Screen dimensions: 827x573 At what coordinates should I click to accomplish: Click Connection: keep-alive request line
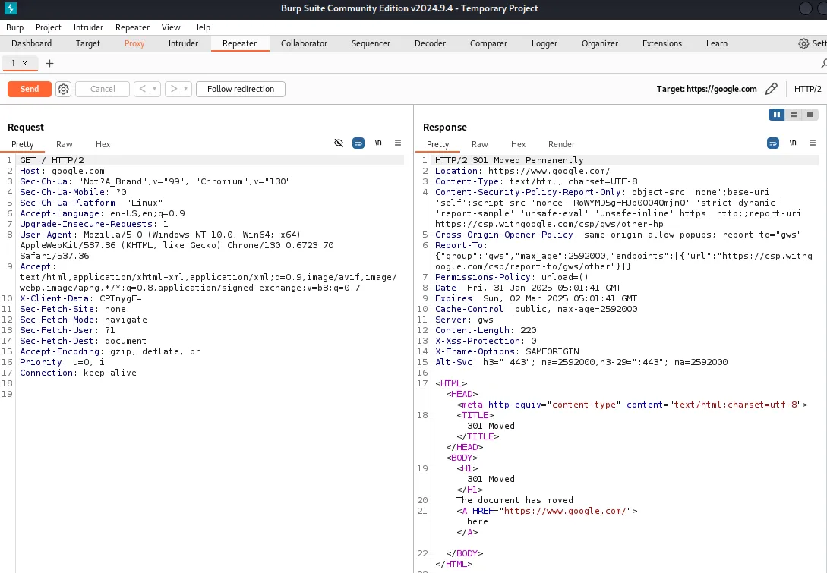[x=78, y=373]
